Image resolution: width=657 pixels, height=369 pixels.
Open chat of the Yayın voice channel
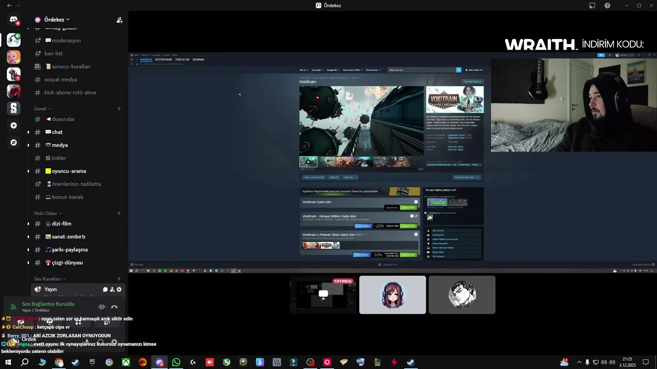click(105, 290)
